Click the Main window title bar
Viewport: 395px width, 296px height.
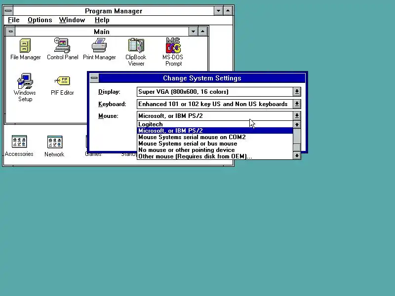(102, 32)
